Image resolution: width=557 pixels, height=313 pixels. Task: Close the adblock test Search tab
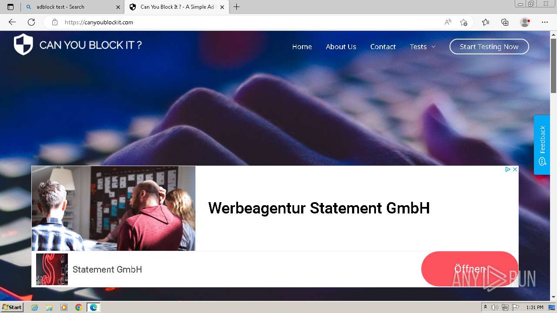tap(118, 7)
